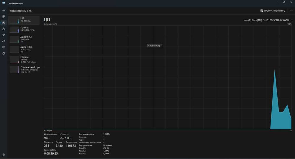Restore down the Task Manager window
Viewport: 295px width, 159px height.
[284, 2]
